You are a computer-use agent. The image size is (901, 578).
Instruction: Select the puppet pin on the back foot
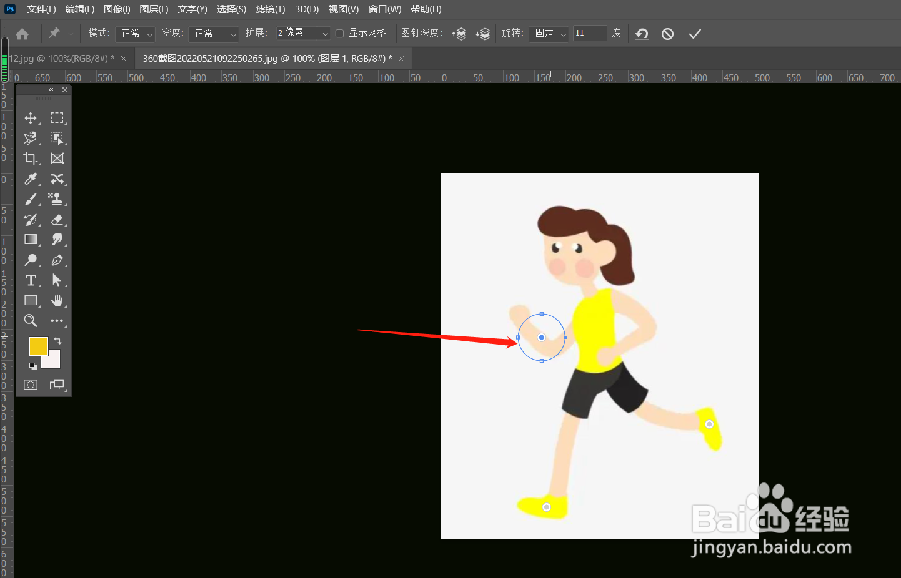(709, 424)
